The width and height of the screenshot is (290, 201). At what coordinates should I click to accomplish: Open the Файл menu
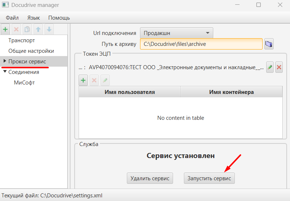(12, 18)
